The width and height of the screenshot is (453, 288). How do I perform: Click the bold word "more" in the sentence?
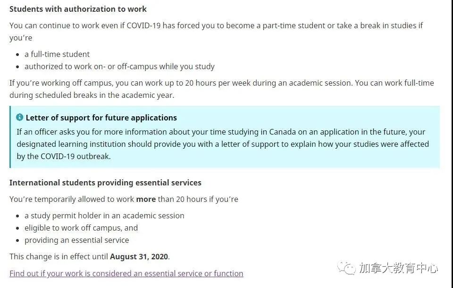coord(146,199)
